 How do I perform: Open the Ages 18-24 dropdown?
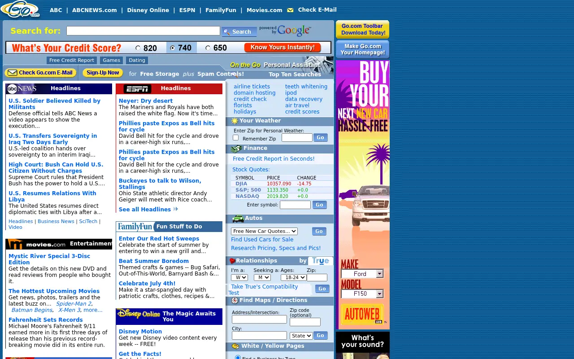(293, 278)
